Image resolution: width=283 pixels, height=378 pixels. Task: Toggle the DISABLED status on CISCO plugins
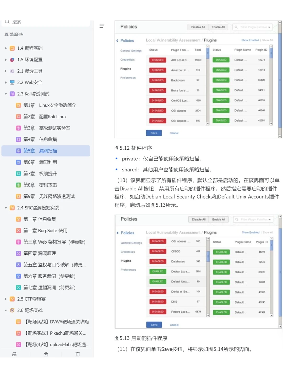(x=157, y=251)
